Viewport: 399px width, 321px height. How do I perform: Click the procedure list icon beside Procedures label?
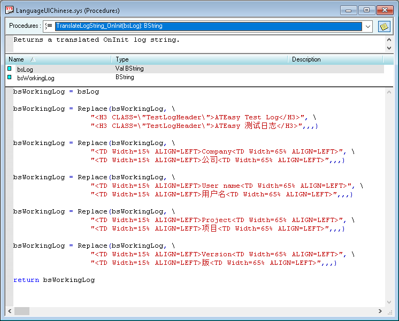coord(49,26)
